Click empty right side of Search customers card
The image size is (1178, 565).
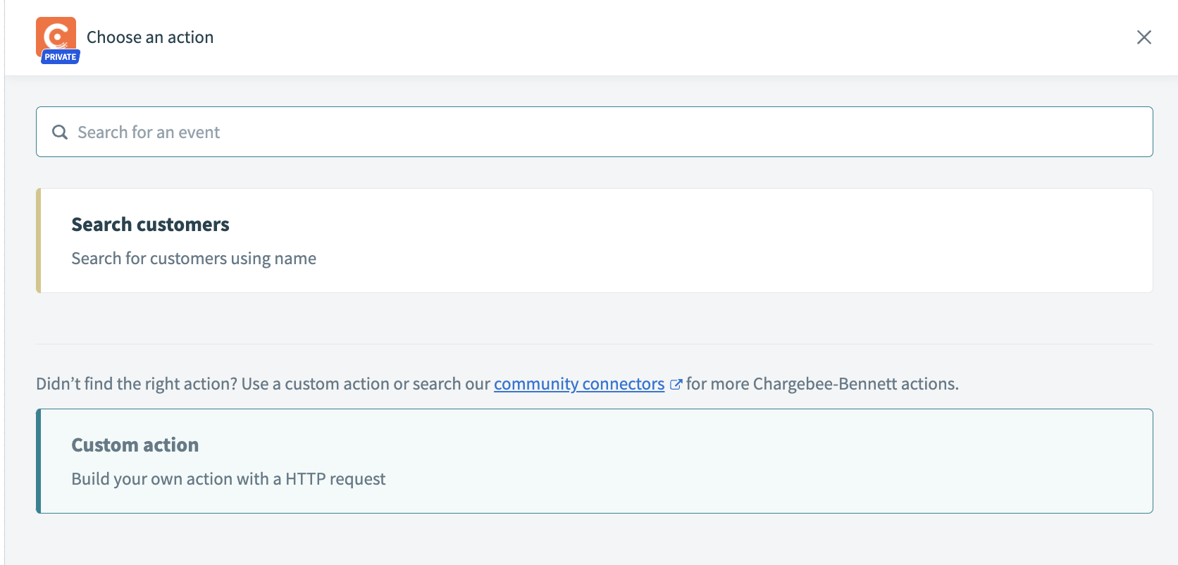916,240
